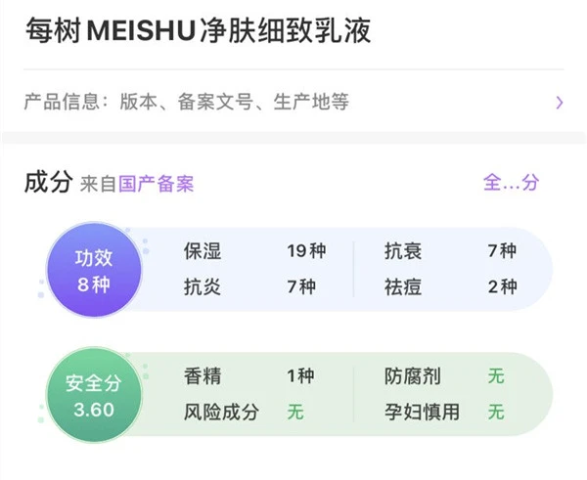Tap the product title 每树 MEISHU 净肤细致乳液

point(197,31)
